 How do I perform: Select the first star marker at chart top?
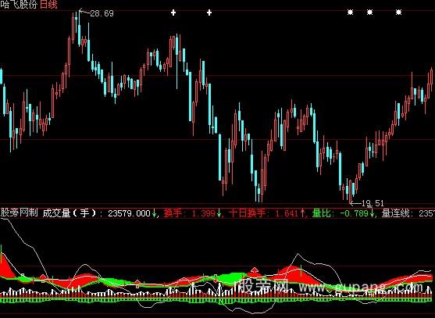point(351,13)
